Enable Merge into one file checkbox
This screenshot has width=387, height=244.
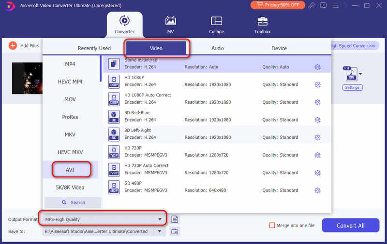pyautogui.click(x=272, y=225)
